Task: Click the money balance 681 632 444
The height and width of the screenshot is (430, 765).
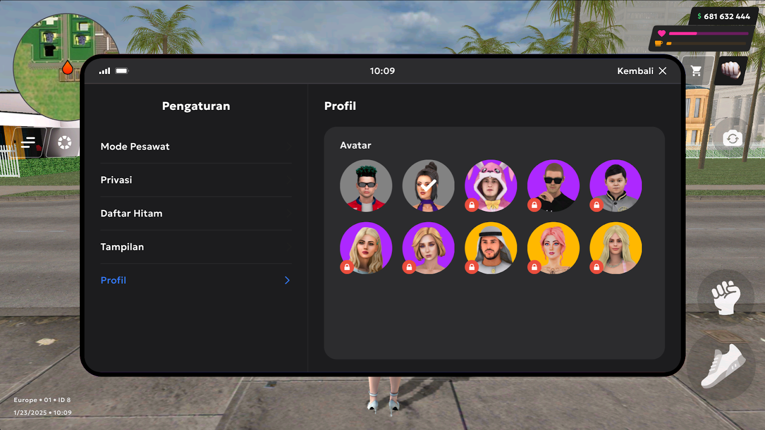Action: click(723, 16)
